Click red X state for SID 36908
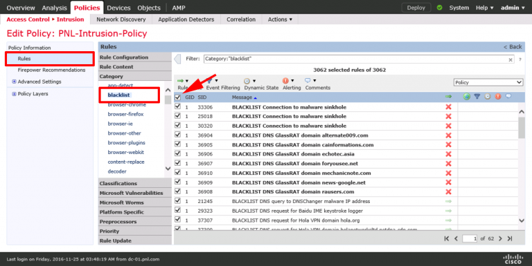 449,192
